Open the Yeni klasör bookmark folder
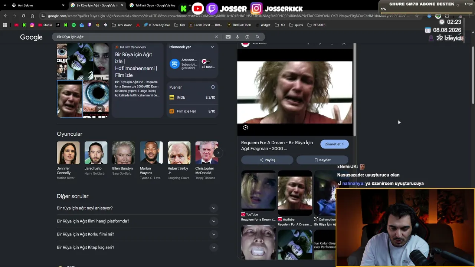This screenshot has height=267, width=475. click(x=122, y=25)
